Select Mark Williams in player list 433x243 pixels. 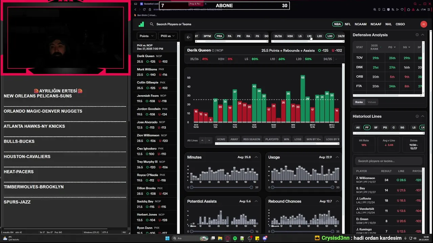pos(155,72)
